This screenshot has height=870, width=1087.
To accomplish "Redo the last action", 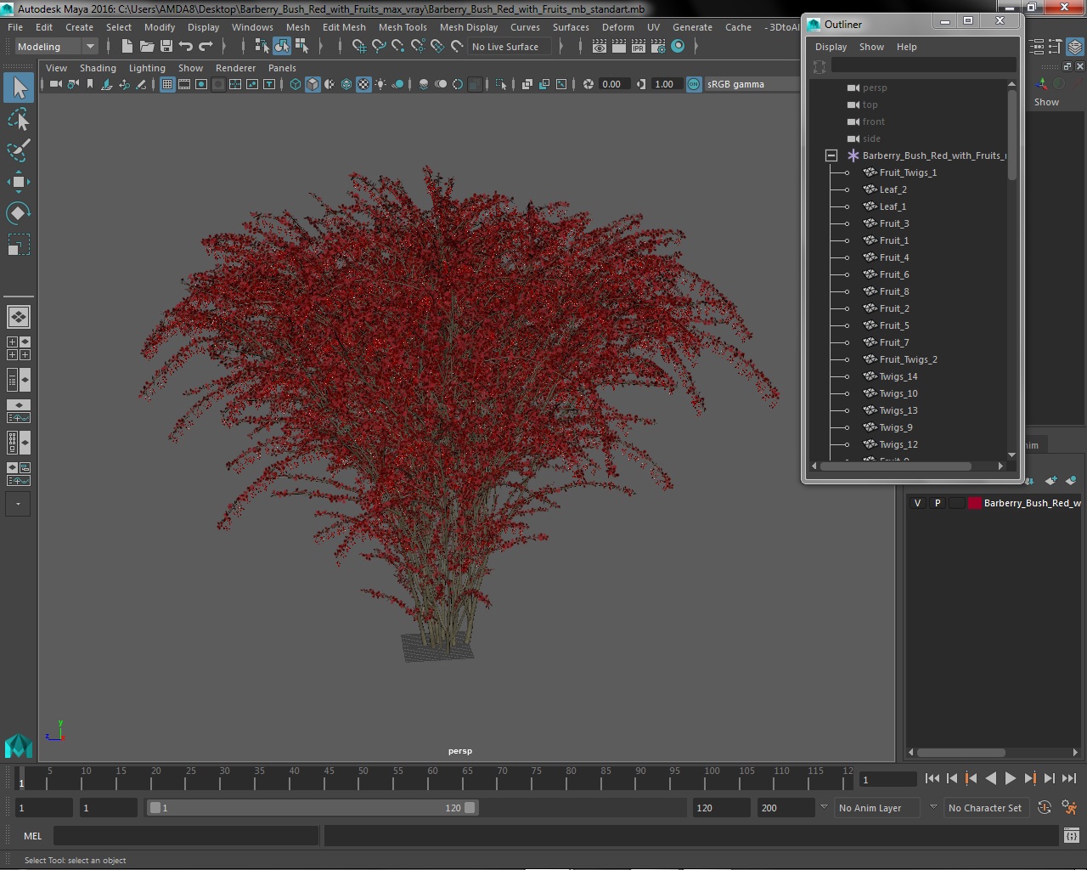I will point(206,47).
